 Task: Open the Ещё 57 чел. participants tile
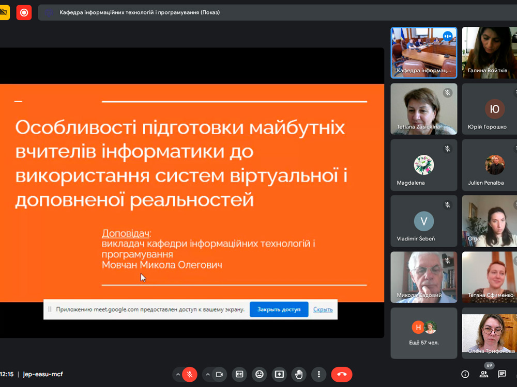point(424,333)
